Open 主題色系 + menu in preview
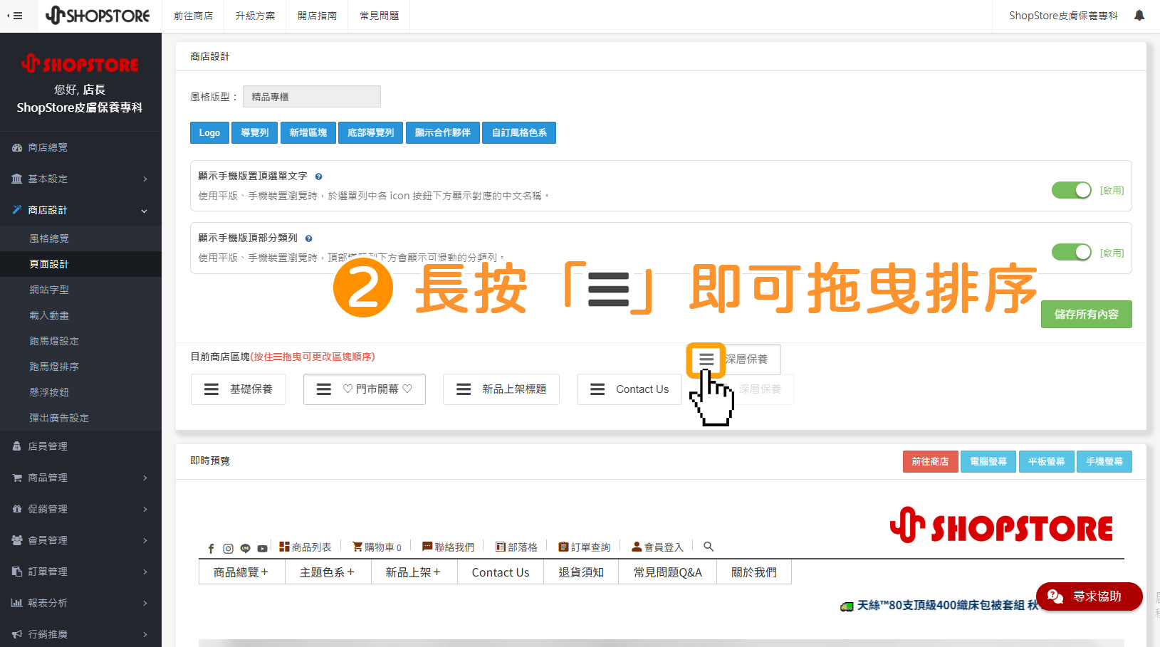This screenshot has height=647, width=1160. pos(328,572)
